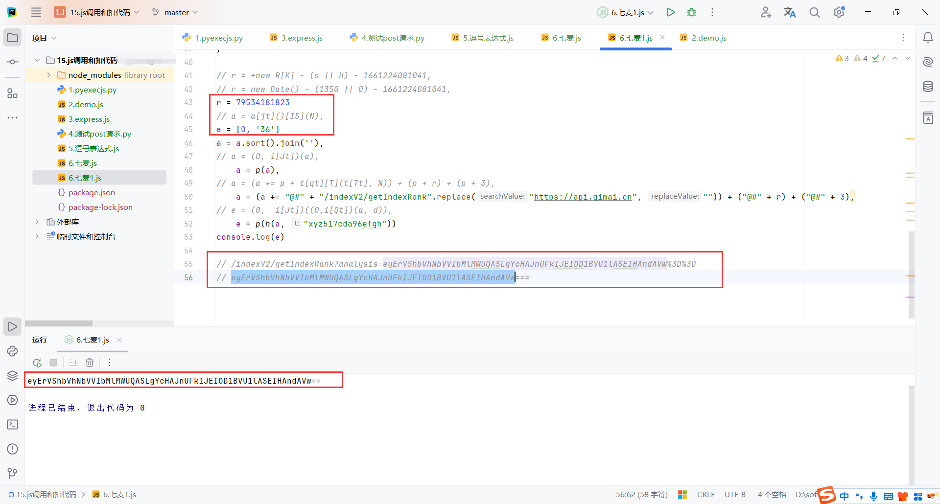Open the Code With Me icon
Image resolution: width=940 pixels, height=504 pixels.
pyautogui.click(x=766, y=12)
